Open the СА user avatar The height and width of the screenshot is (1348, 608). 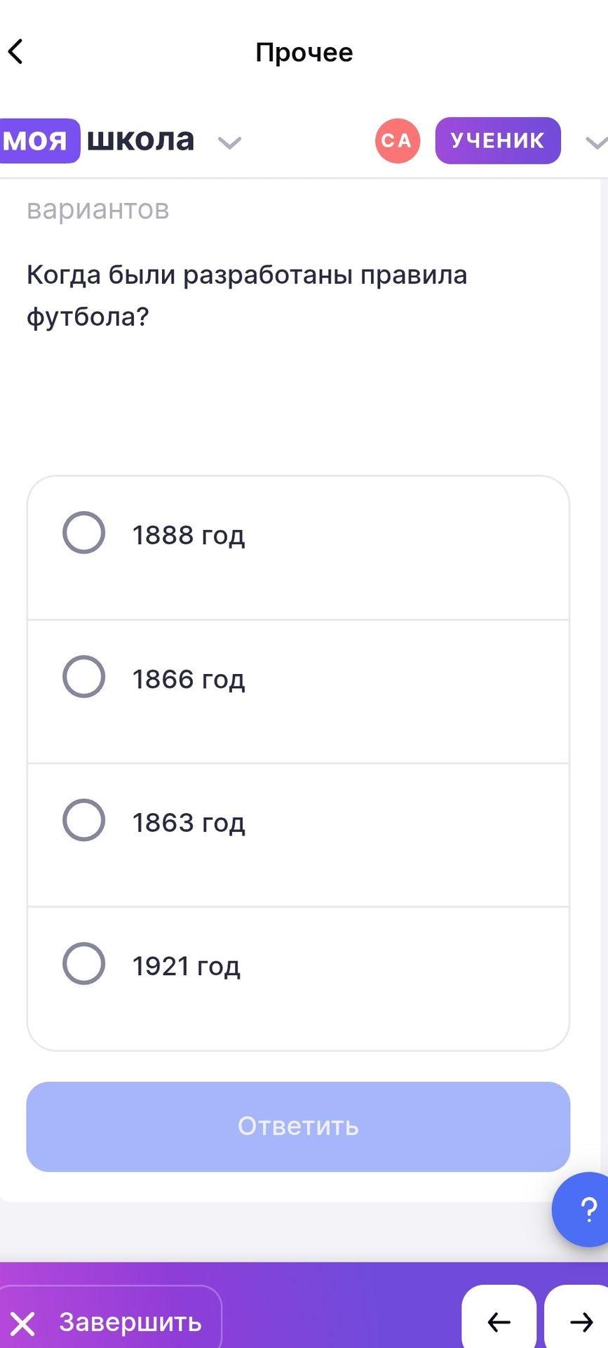pyautogui.click(x=398, y=140)
